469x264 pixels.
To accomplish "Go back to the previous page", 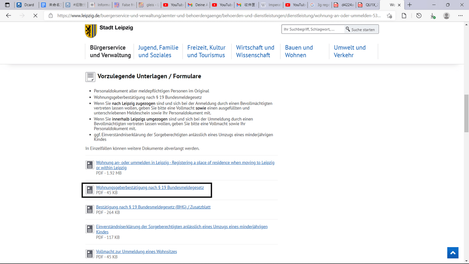I will point(9,16).
